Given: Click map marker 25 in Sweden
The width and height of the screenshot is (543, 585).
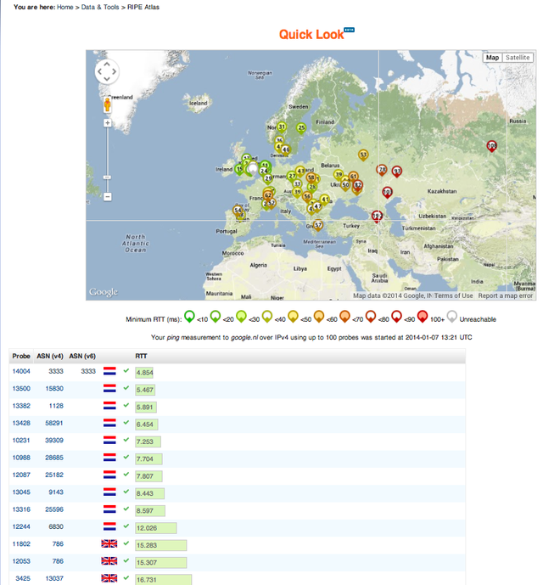Looking at the screenshot, I should coord(301,129).
